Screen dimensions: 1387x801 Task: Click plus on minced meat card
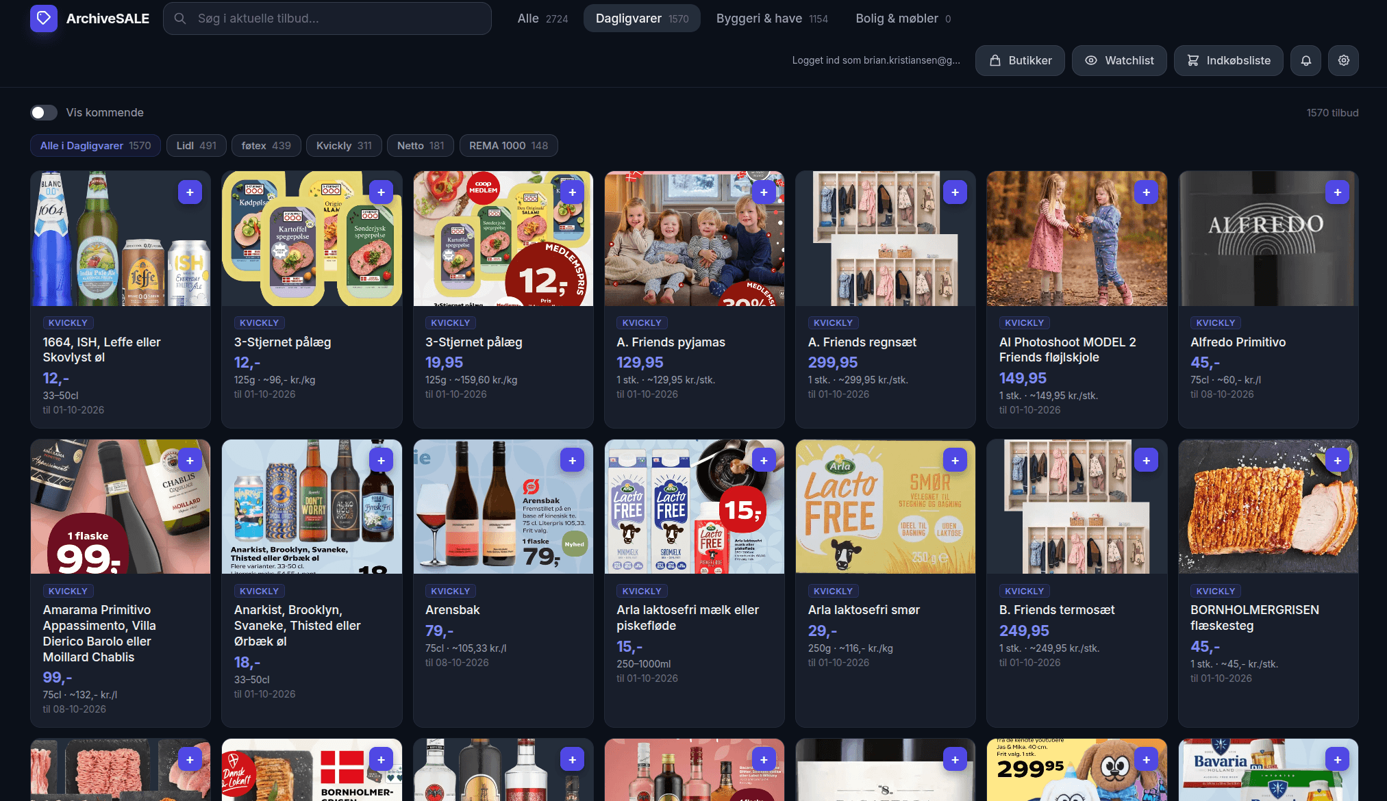190,760
